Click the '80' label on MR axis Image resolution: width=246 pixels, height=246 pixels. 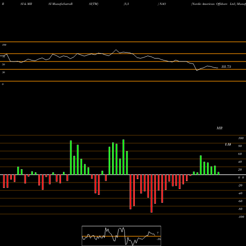coord(240,146)
